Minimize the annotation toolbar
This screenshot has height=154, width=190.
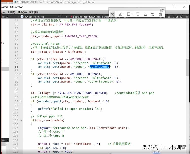pyautogui.click(x=163, y=10)
